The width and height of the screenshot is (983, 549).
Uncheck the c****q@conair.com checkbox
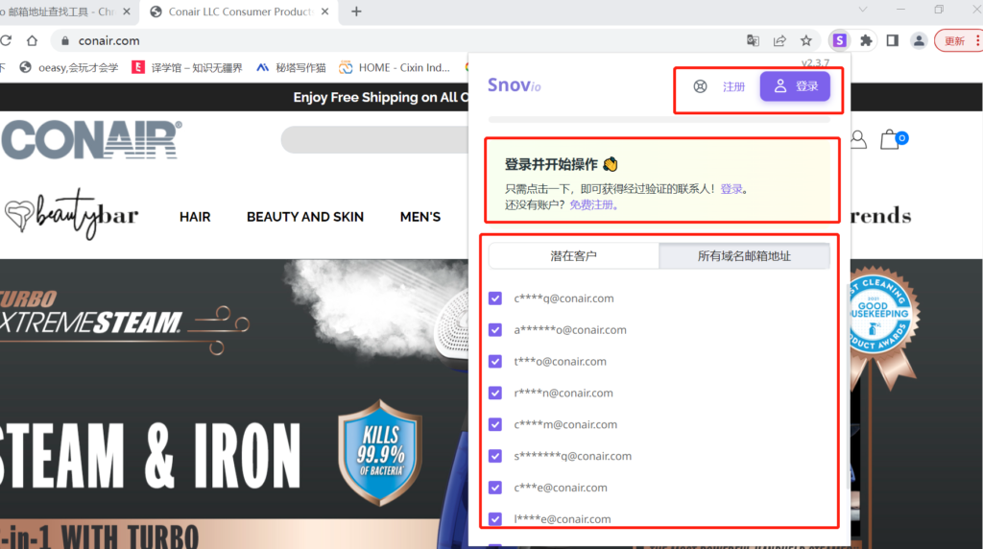[495, 298]
